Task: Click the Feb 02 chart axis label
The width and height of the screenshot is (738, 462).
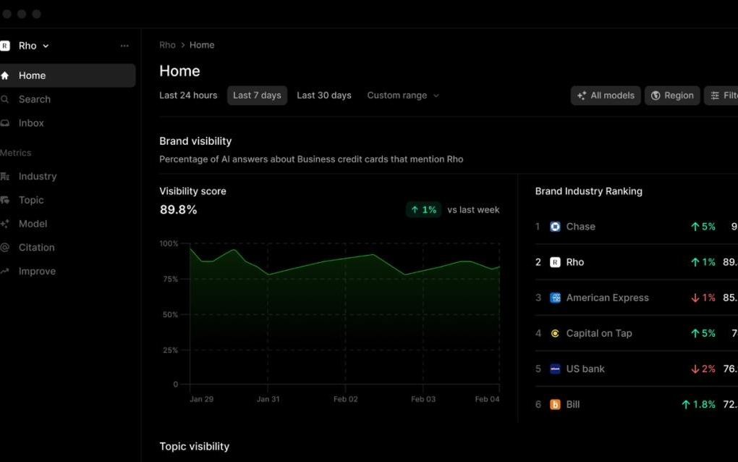Action: (x=345, y=399)
